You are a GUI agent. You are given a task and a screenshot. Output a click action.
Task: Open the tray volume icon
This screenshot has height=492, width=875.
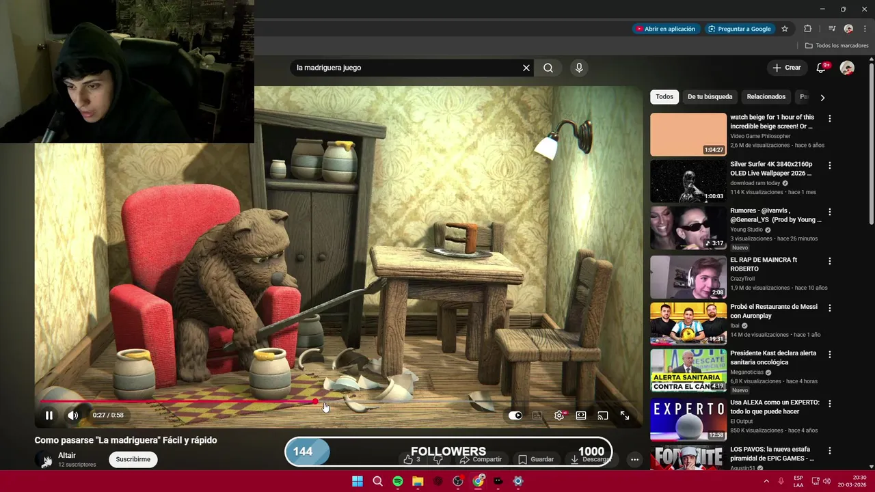click(x=826, y=481)
